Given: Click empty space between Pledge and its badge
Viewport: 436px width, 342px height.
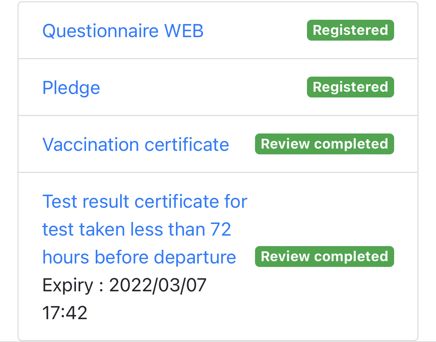Looking at the screenshot, I should [202, 87].
